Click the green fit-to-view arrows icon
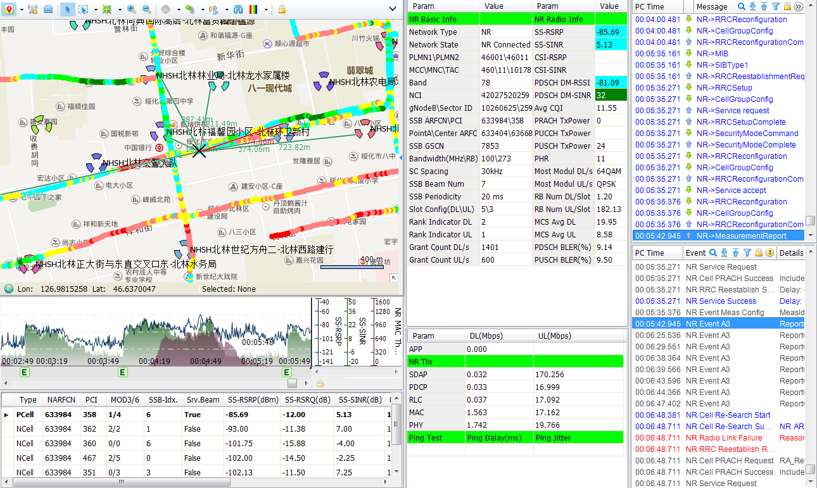Image resolution: width=817 pixels, height=488 pixels. (x=107, y=9)
